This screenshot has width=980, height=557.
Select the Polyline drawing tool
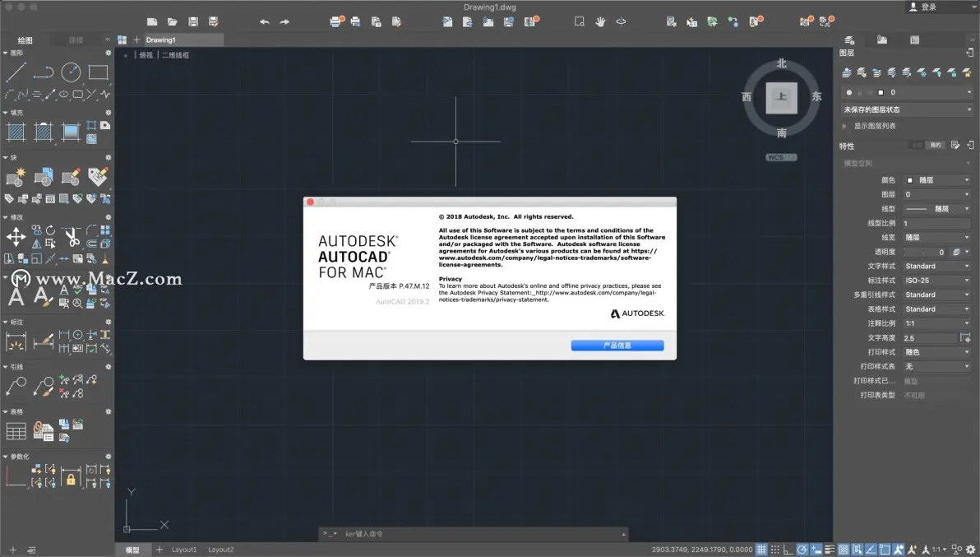tap(43, 72)
